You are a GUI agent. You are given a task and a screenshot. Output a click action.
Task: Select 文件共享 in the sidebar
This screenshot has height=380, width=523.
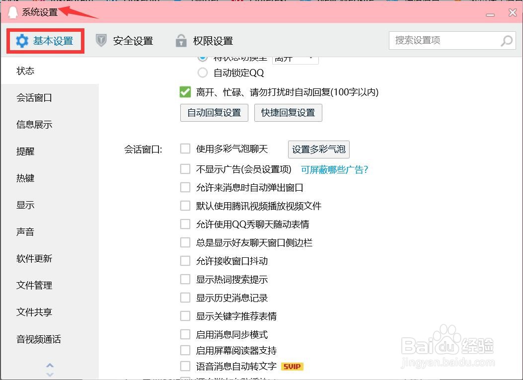50,312
